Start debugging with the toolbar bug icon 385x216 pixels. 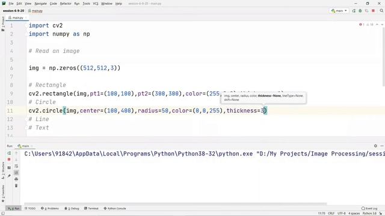coord(360,11)
